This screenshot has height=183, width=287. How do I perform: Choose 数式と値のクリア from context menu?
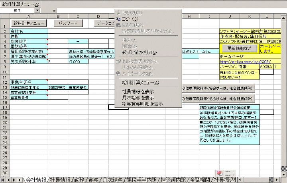pos(140,52)
